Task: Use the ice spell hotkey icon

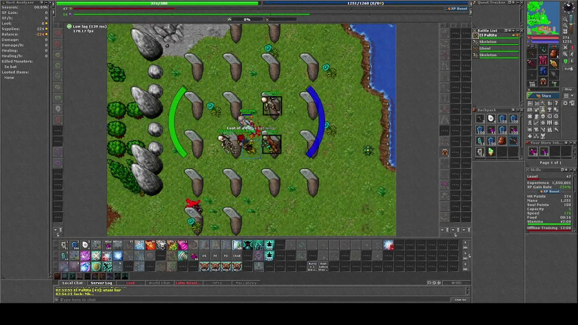Action: (140, 245)
